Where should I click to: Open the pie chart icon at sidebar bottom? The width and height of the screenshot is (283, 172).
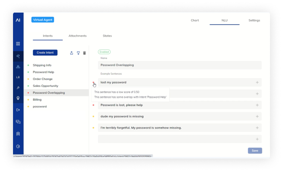(18, 146)
